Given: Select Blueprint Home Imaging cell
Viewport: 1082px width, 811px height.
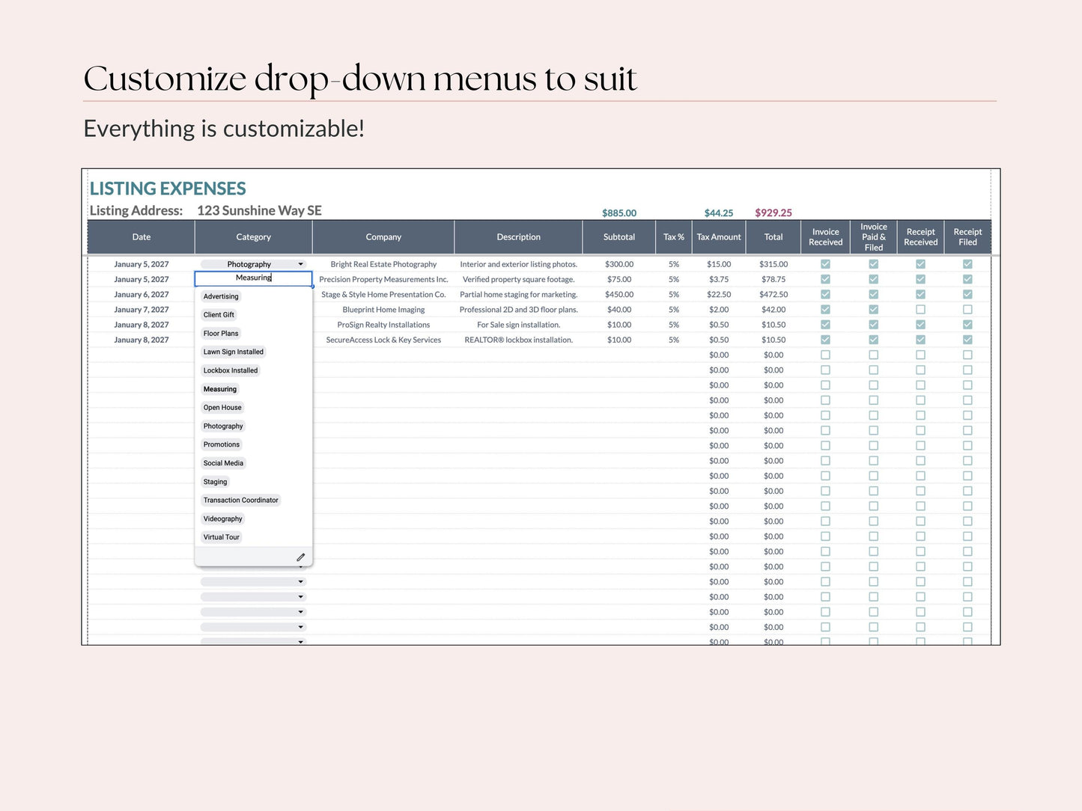Looking at the screenshot, I should click(x=383, y=310).
